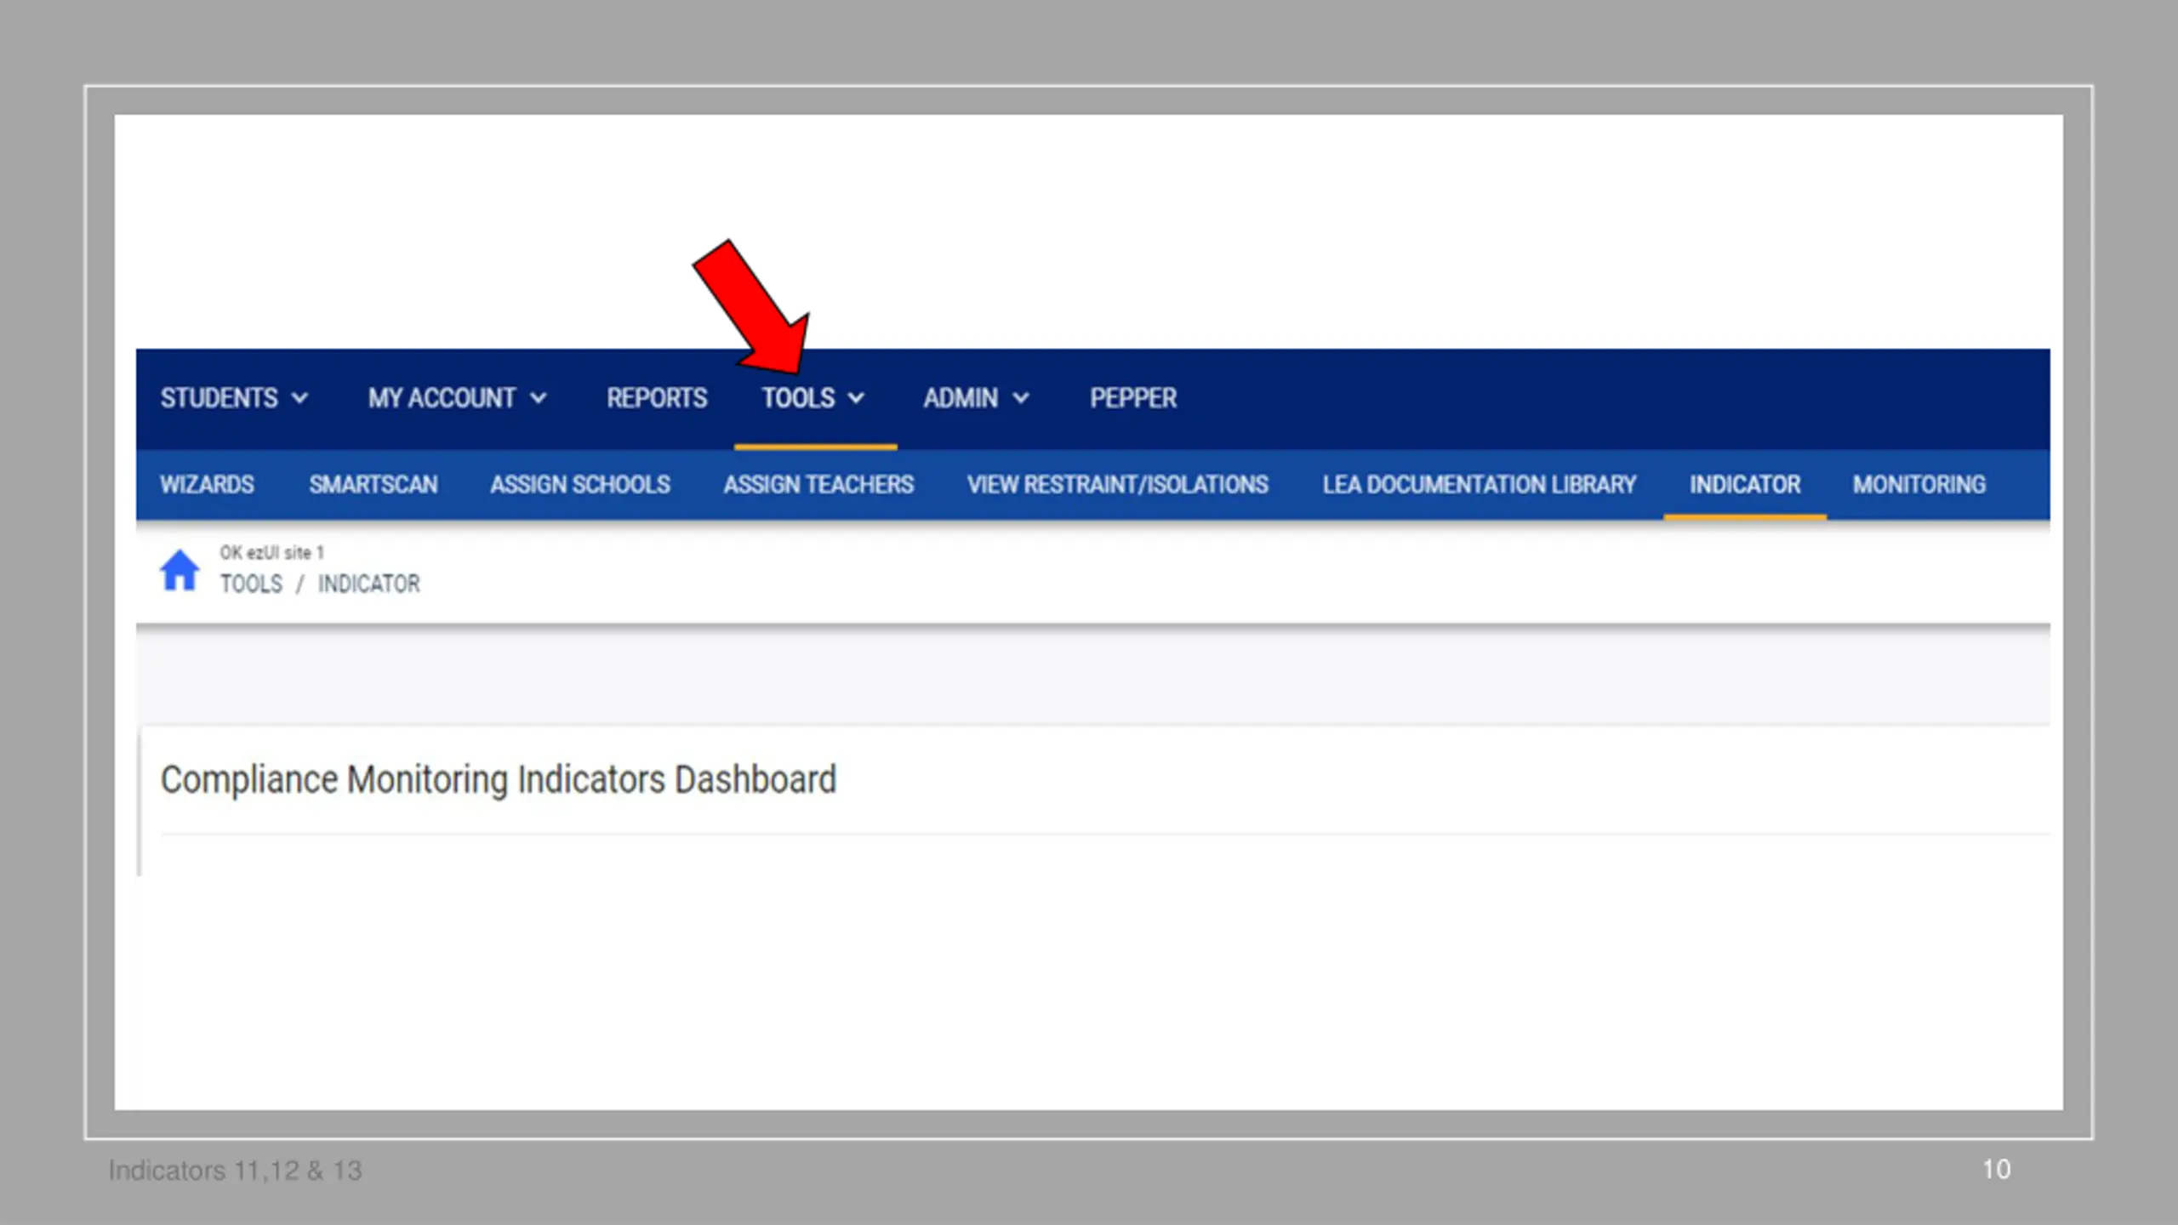
Task: Open the Wizards sub-tab
Action: [x=207, y=485]
